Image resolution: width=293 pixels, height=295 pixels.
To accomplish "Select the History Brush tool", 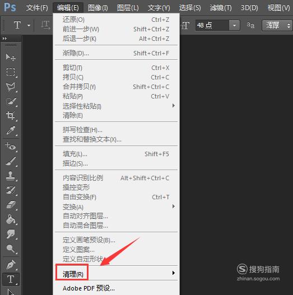I will click(11, 190).
